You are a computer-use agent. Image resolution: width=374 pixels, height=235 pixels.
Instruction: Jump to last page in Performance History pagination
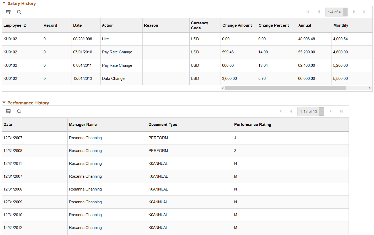point(341,111)
